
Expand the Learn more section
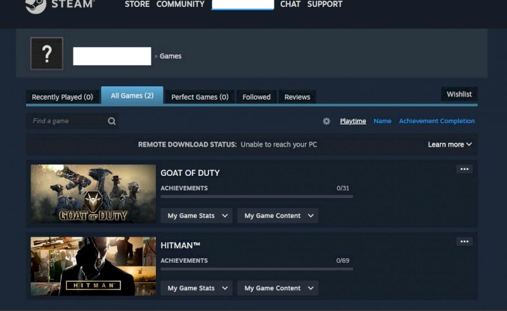[x=450, y=145]
